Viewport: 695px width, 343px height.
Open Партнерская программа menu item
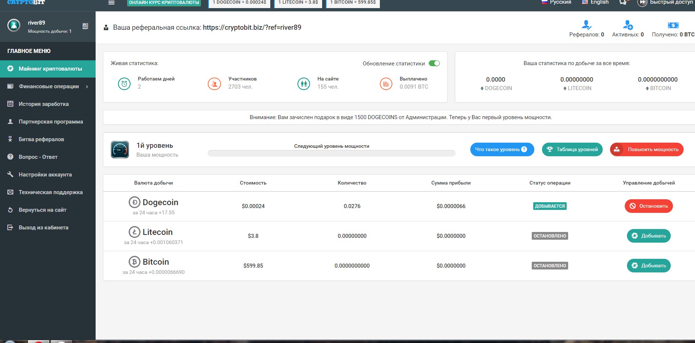[x=51, y=122]
